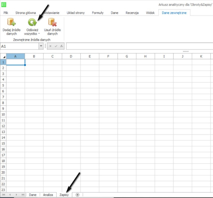Switch to Wstawianie ribbon tab
The height and width of the screenshot is (198, 213).
point(51,13)
